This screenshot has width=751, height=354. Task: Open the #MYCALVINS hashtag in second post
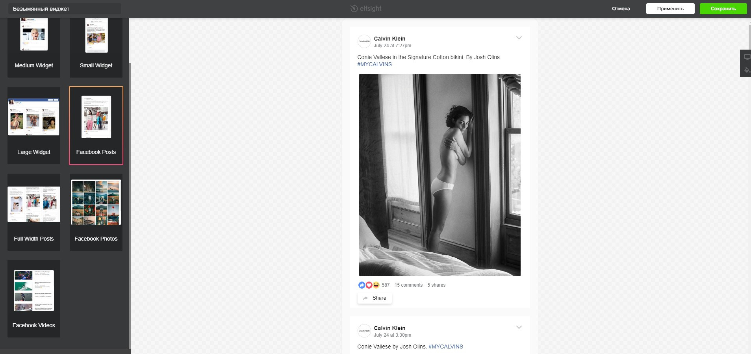coord(446,347)
